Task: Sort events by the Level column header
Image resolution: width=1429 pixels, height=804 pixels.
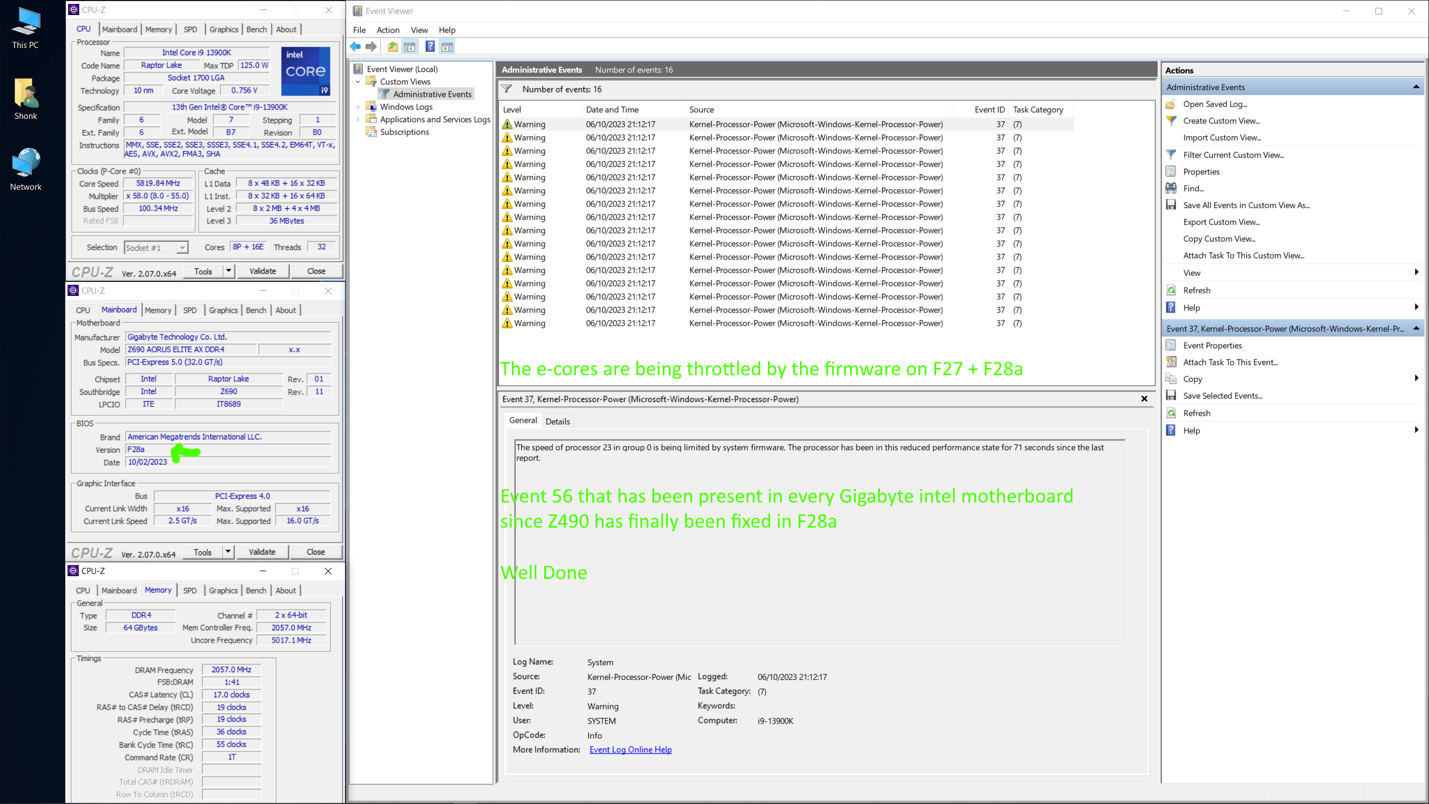Action: 540,109
